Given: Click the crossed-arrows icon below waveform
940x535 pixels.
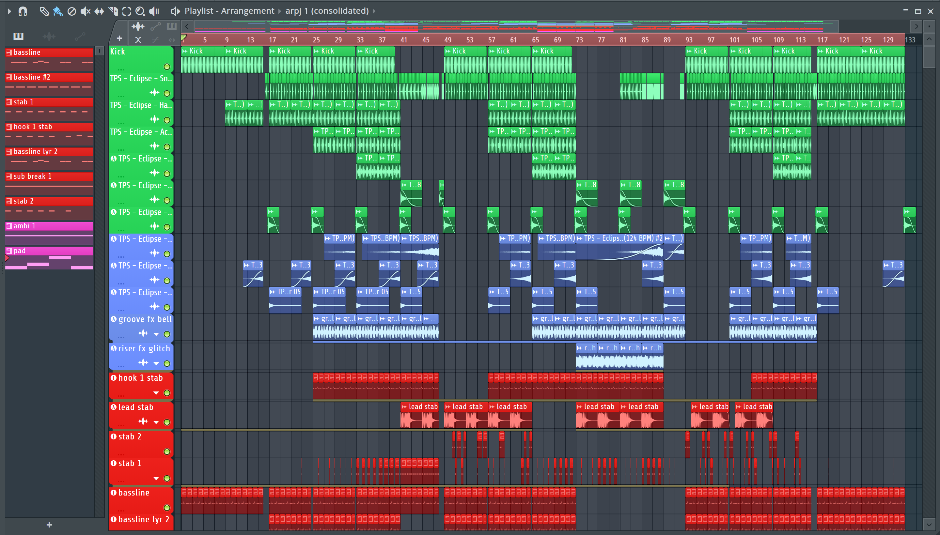Looking at the screenshot, I should [138, 40].
